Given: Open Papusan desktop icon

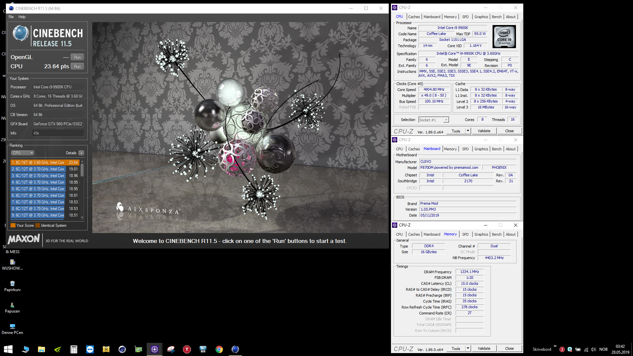Looking at the screenshot, I should pos(13,307).
